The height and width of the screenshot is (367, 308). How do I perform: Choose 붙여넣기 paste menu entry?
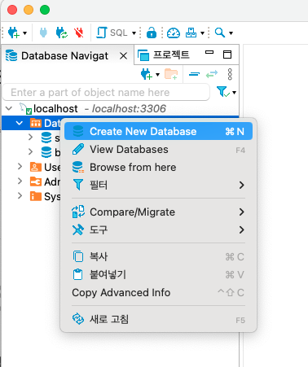click(x=158, y=274)
